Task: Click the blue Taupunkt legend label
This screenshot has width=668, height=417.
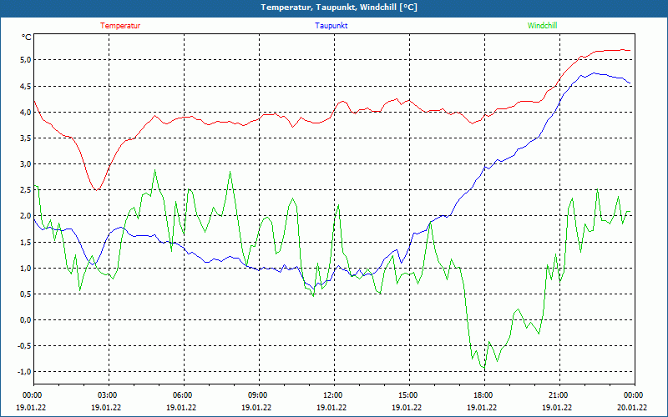Action: coord(331,26)
